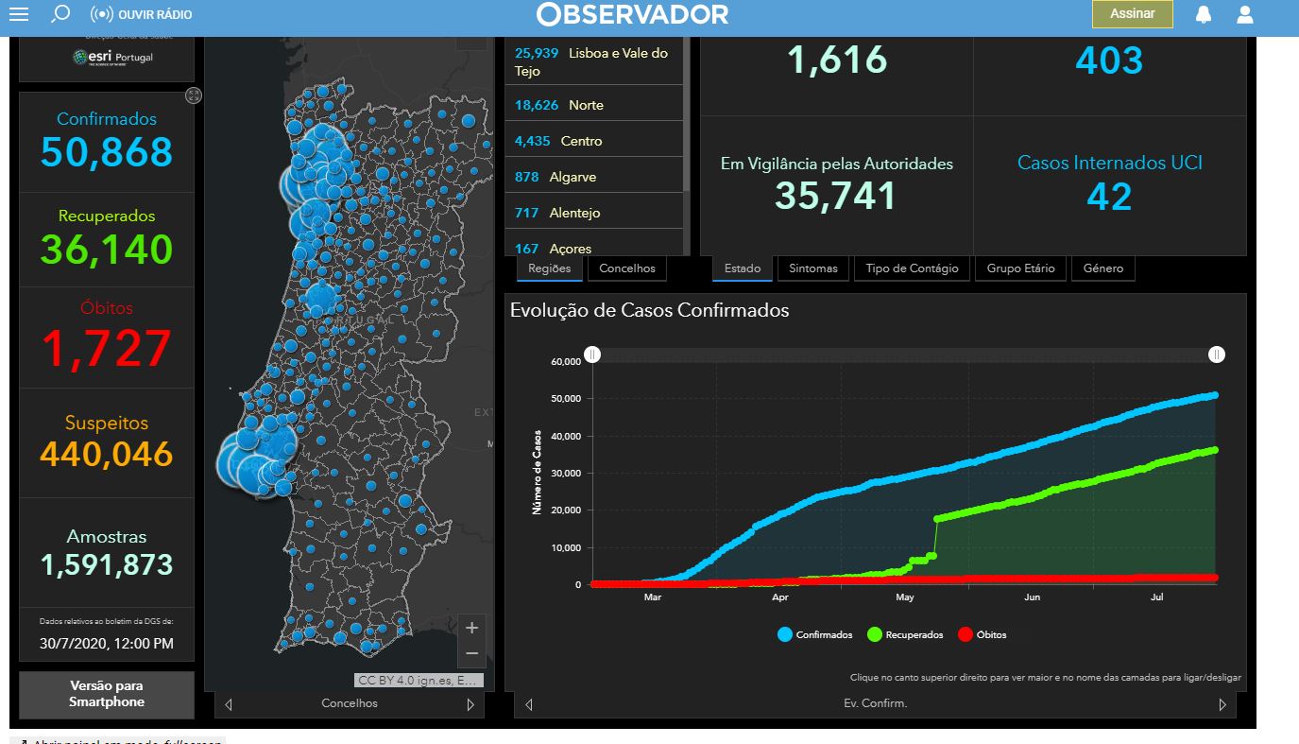This screenshot has height=744, width=1299.
Task: Open the hamburger menu icon
Action: coord(18,14)
